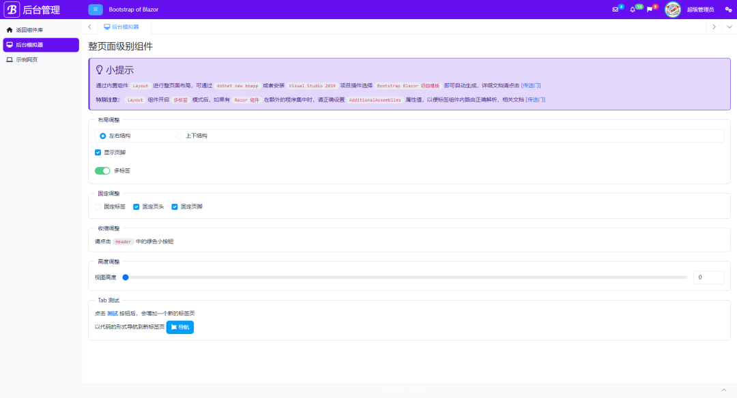This screenshot has width=737, height=398.
Task: Turn off the 多标签 switch
Action: 102,171
